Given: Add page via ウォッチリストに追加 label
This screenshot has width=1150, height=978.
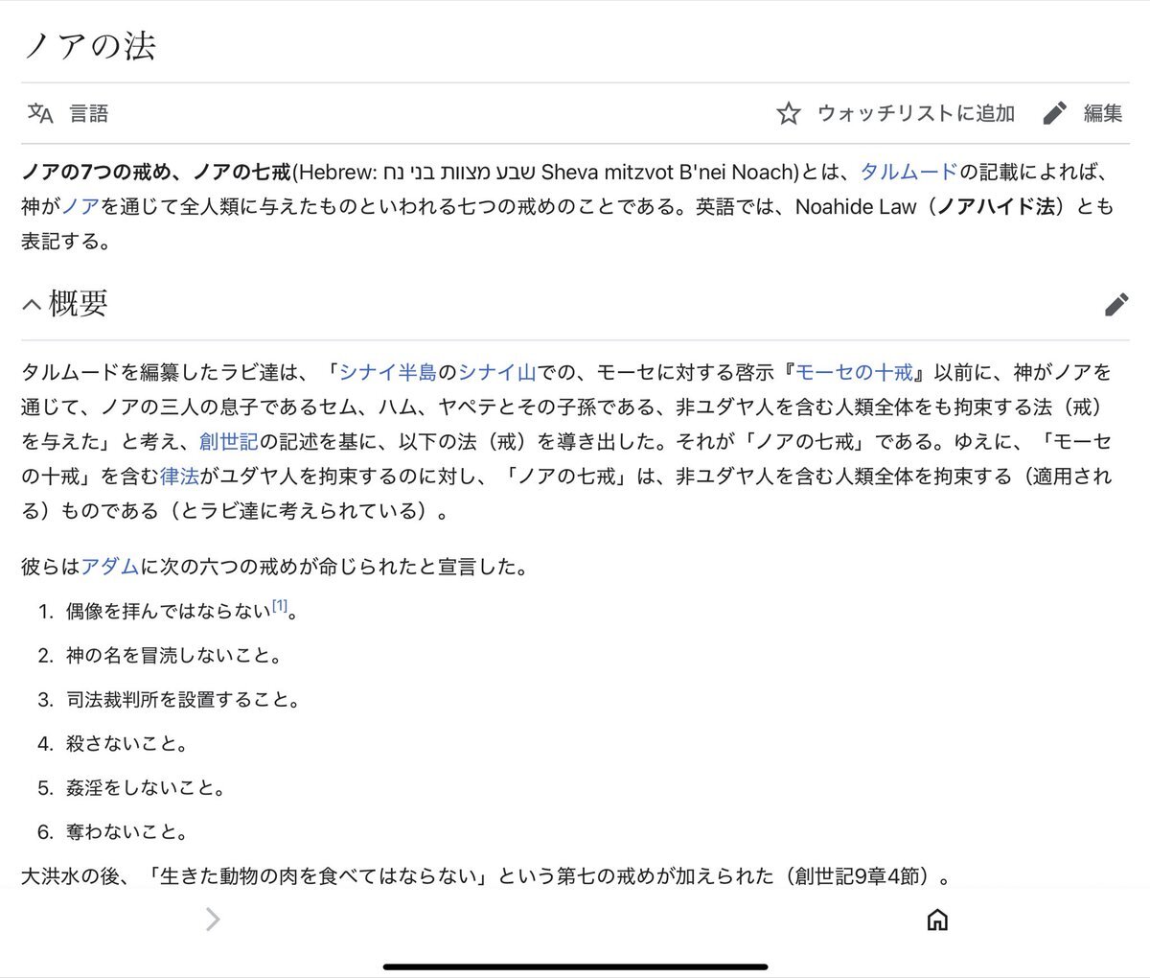Looking at the screenshot, I should (x=915, y=113).
